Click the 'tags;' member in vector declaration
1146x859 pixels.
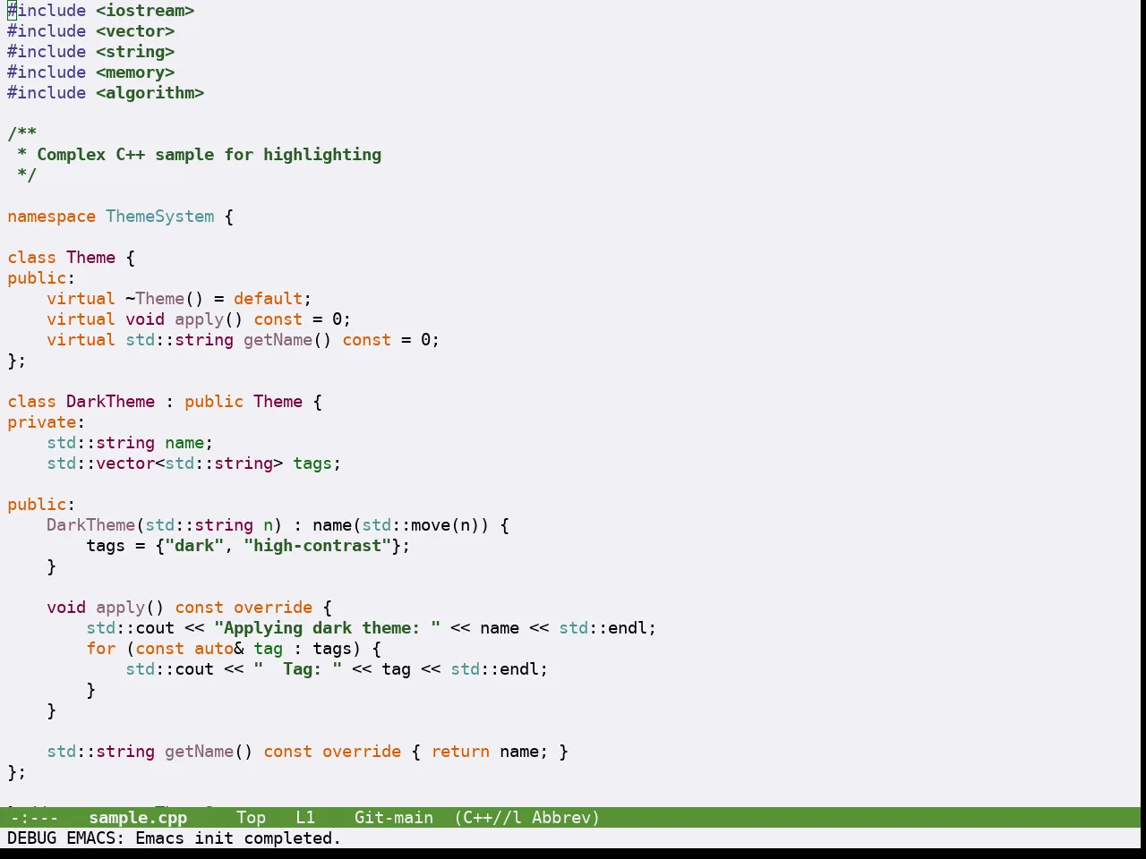[x=317, y=464]
